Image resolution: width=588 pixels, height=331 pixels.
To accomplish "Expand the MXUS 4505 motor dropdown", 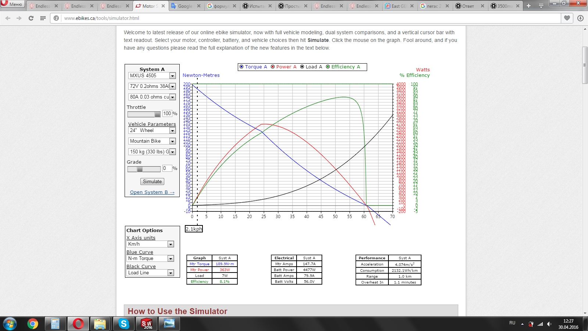I will click(x=172, y=76).
